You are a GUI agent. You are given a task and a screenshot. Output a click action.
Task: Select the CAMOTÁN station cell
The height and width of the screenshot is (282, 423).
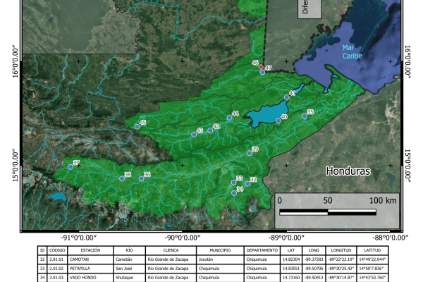tap(80, 259)
